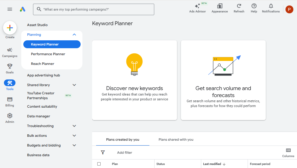Select the Tools section

pyautogui.click(x=10, y=85)
